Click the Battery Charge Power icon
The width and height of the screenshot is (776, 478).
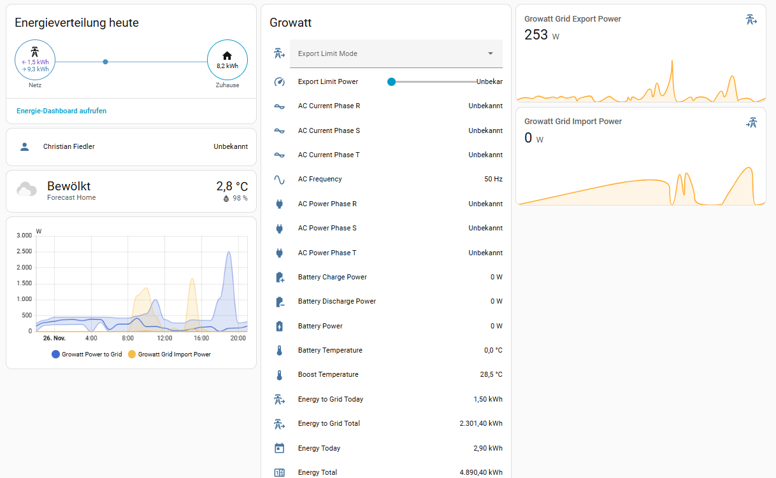279,278
